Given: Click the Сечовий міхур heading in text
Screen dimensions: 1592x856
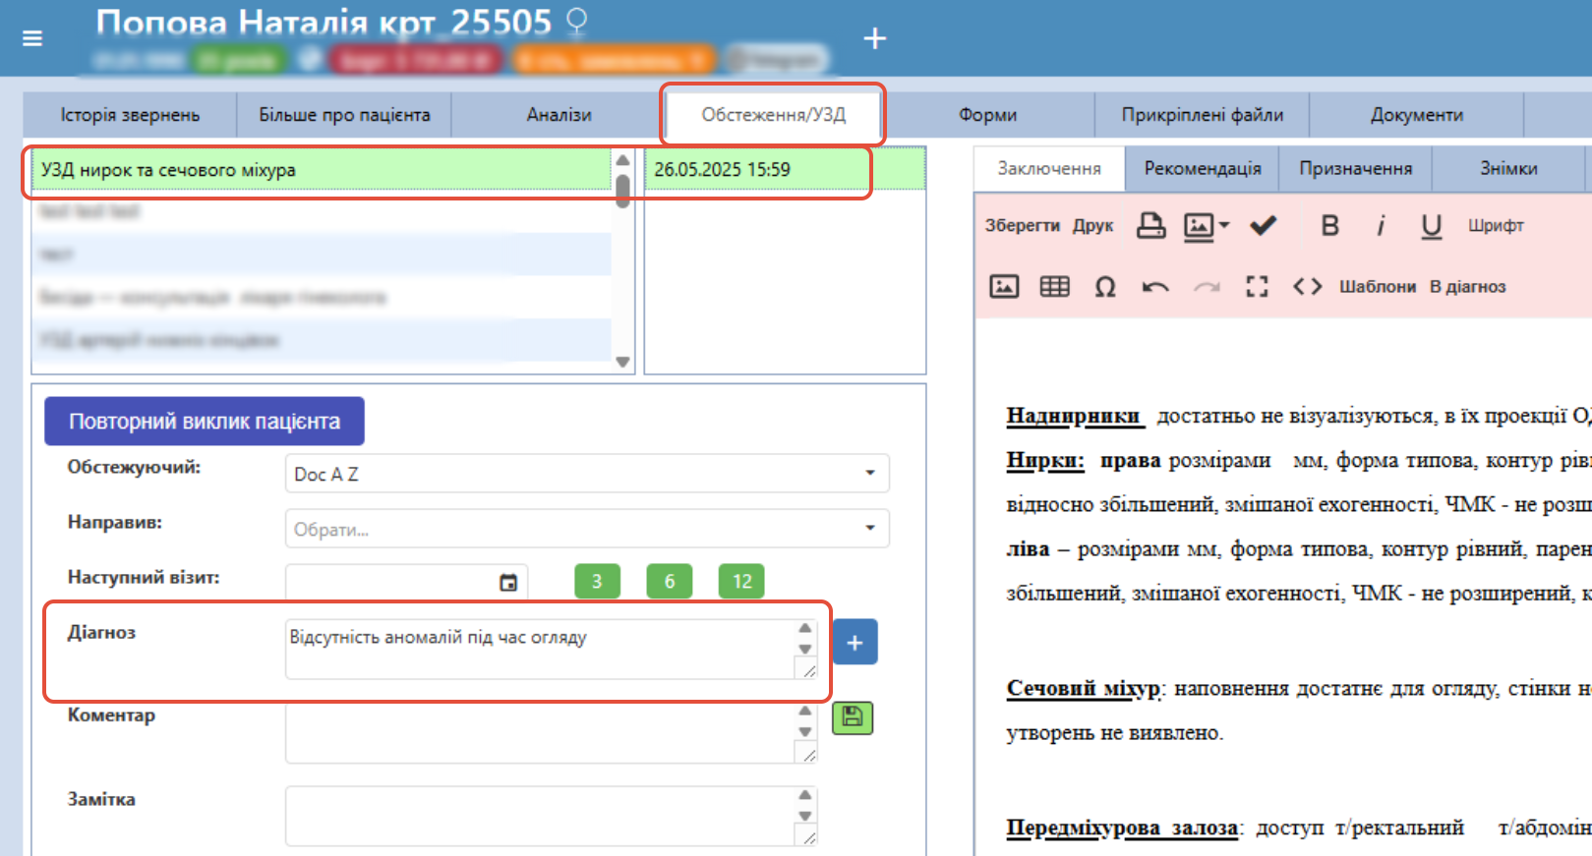Looking at the screenshot, I should (1085, 688).
